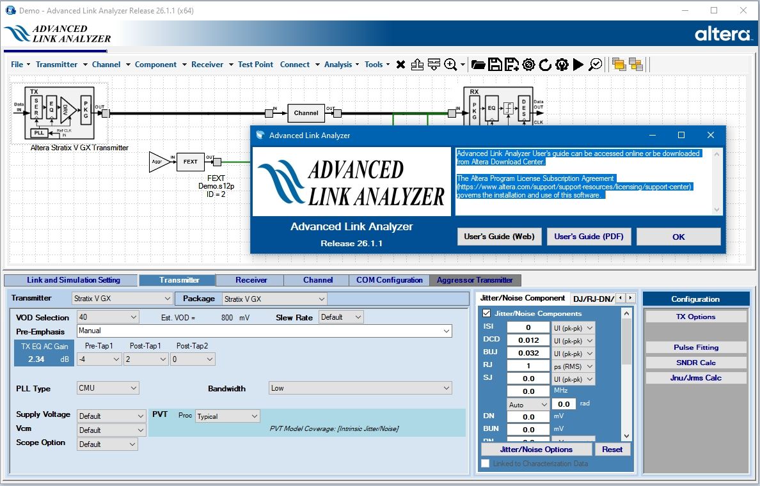Click the cascade windows toolbar icon

click(619, 65)
